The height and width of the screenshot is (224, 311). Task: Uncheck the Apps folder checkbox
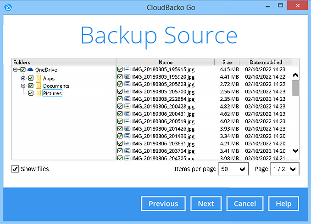pyautogui.click(x=31, y=78)
